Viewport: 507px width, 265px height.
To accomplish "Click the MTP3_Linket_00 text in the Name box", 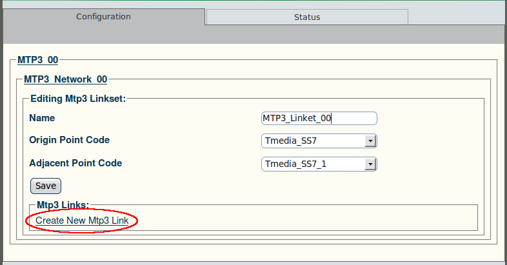I will (x=297, y=118).
